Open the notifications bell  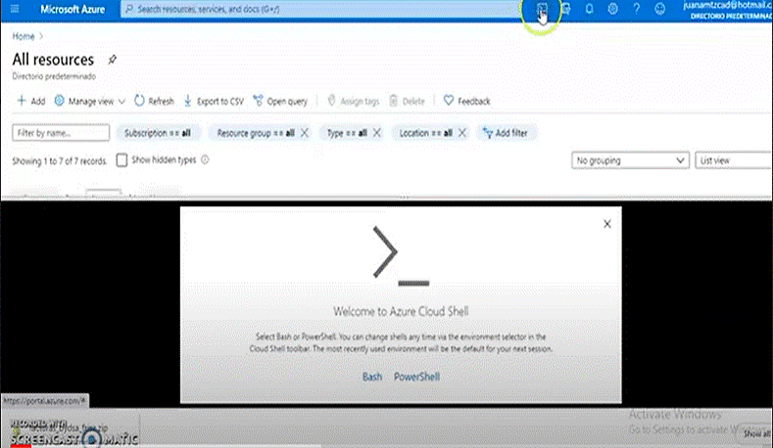589,9
